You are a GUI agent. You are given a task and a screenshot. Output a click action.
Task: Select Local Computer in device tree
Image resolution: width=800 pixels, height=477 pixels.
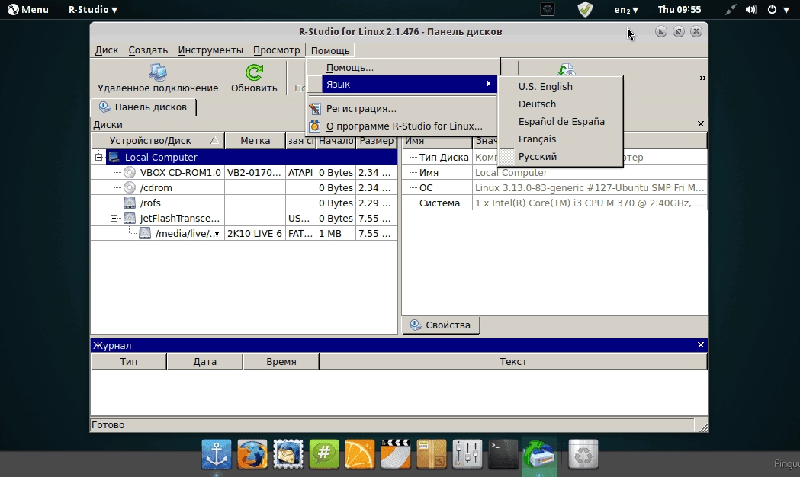(x=161, y=157)
